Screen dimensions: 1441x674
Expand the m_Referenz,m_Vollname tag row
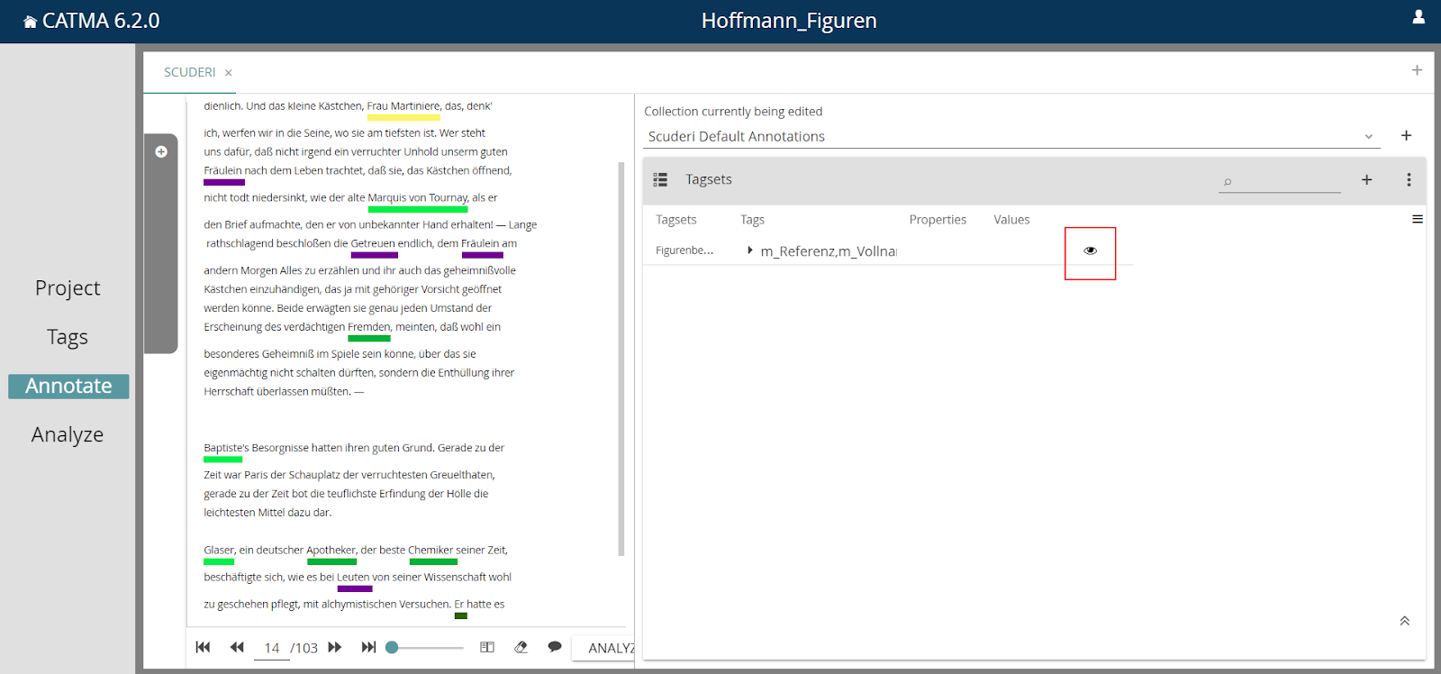(750, 250)
